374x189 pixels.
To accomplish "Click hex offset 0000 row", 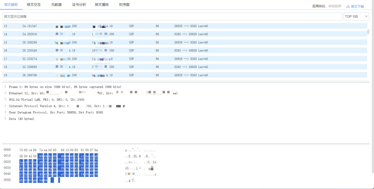I will 7,150.
